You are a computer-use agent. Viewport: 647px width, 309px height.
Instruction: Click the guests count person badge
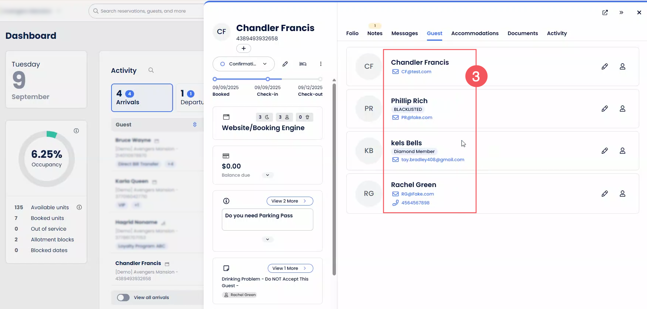pos(284,117)
